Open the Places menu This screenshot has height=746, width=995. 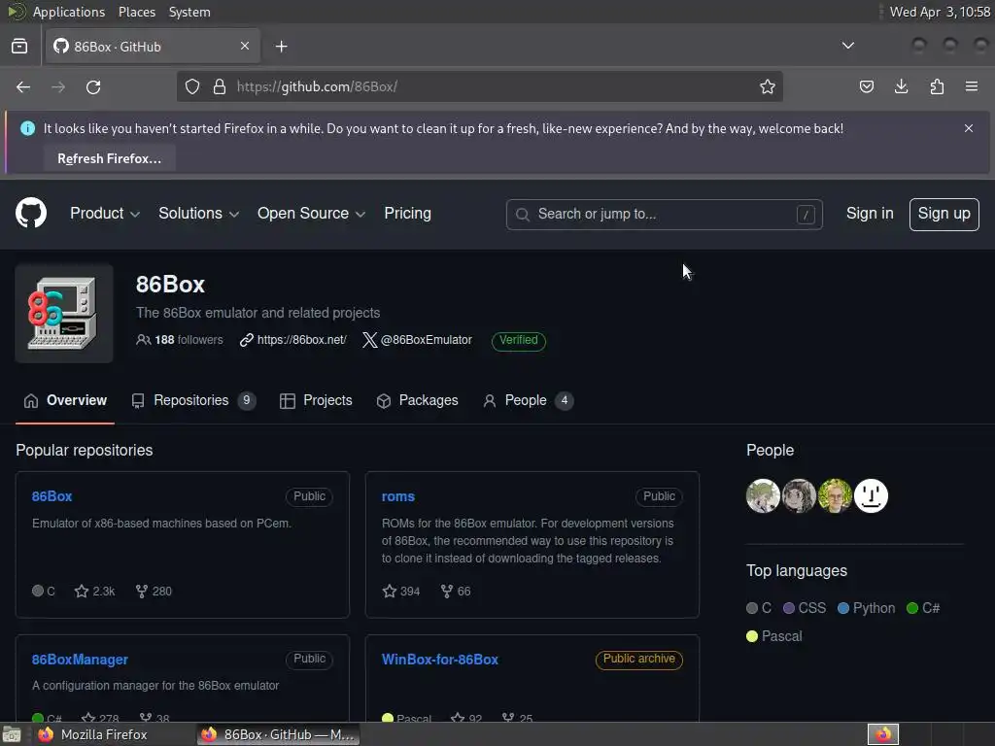point(137,12)
